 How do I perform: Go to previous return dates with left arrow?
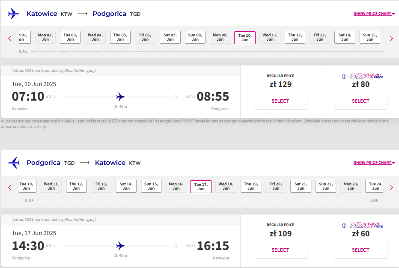coord(10,188)
